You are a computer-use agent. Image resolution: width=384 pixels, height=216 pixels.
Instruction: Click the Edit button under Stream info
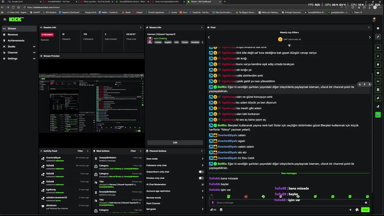[x=175, y=142]
